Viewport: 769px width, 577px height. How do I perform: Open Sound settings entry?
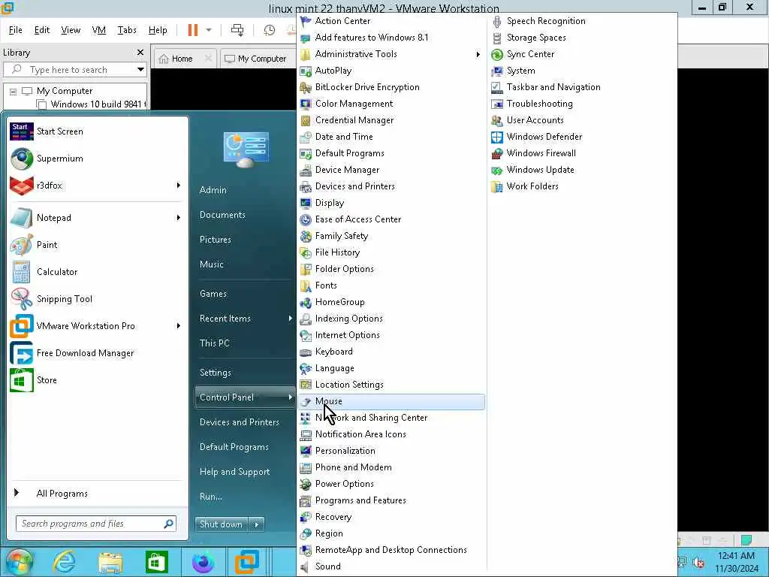coord(327,566)
